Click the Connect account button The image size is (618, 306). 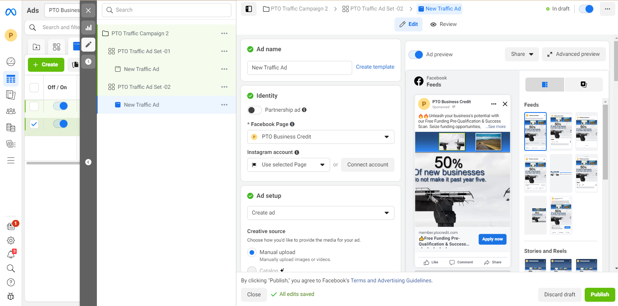(368, 165)
